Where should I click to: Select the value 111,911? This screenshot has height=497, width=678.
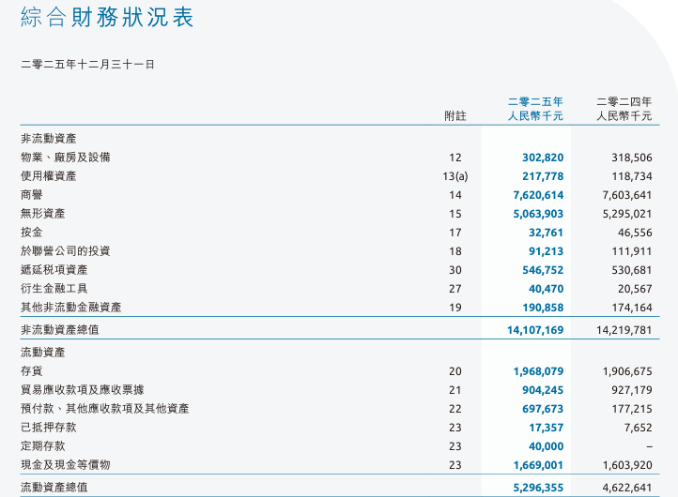click(632, 251)
